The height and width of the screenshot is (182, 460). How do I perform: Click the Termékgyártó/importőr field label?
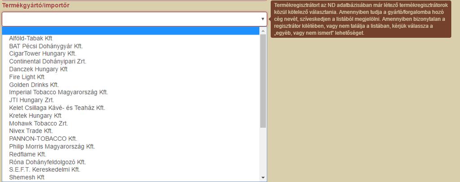[x=36, y=5]
